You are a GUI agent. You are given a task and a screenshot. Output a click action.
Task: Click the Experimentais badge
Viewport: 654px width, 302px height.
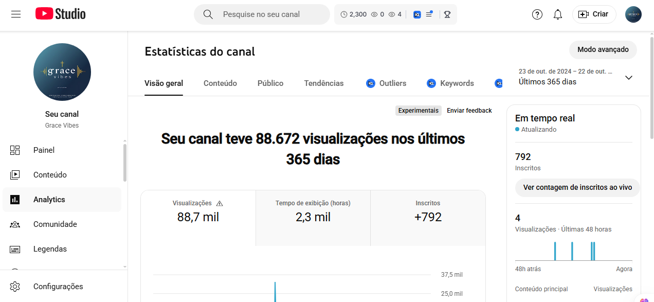point(419,111)
